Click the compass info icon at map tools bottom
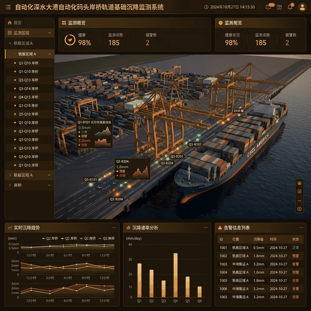The height and width of the screenshot is (311, 311). coord(299,209)
